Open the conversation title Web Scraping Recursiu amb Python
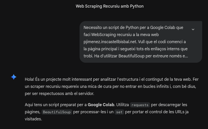This screenshot has width=208, height=129. pos(109,6)
